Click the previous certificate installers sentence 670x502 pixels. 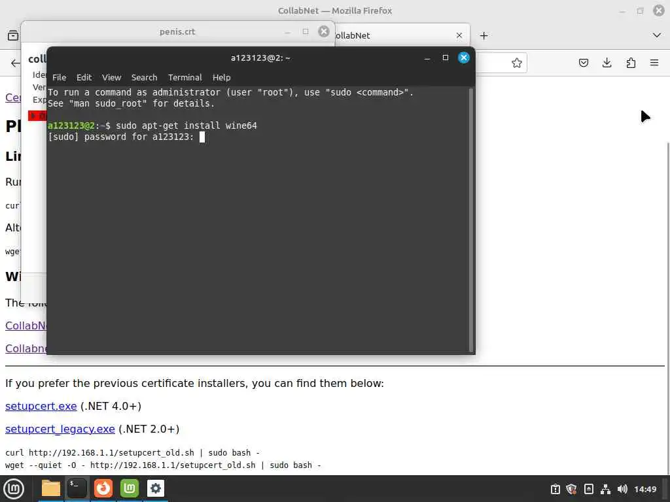(x=194, y=383)
